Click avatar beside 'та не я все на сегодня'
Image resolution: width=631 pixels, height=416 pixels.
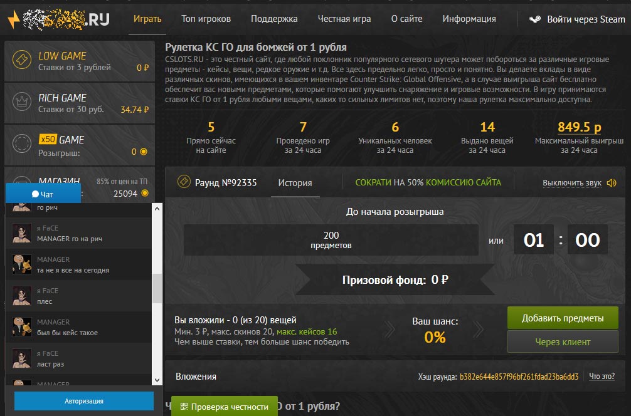pyautogui.click(x=22, y=264)
